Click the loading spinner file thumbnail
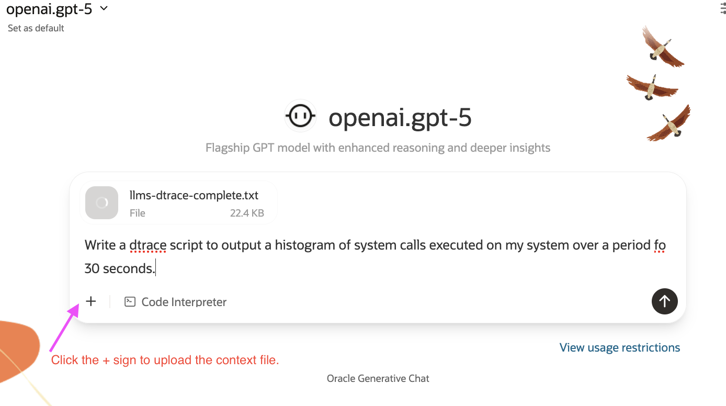The height and width of the screenshot is (406, 726). pos(102,203)
